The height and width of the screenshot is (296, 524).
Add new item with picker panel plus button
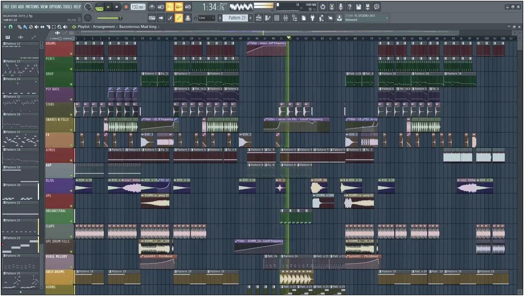click(x=21, y=292)
